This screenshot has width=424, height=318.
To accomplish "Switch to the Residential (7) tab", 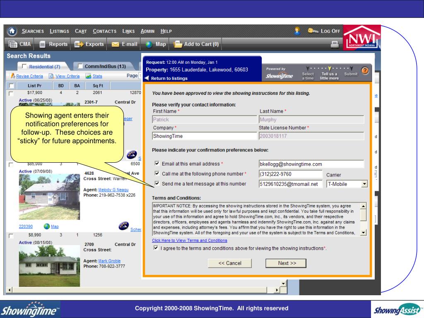I will click(45, 67).
